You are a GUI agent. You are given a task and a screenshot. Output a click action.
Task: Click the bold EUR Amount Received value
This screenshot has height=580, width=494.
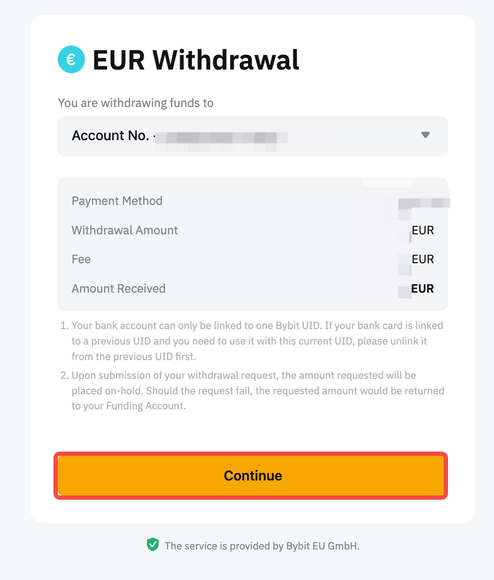[x=422, y=289]
